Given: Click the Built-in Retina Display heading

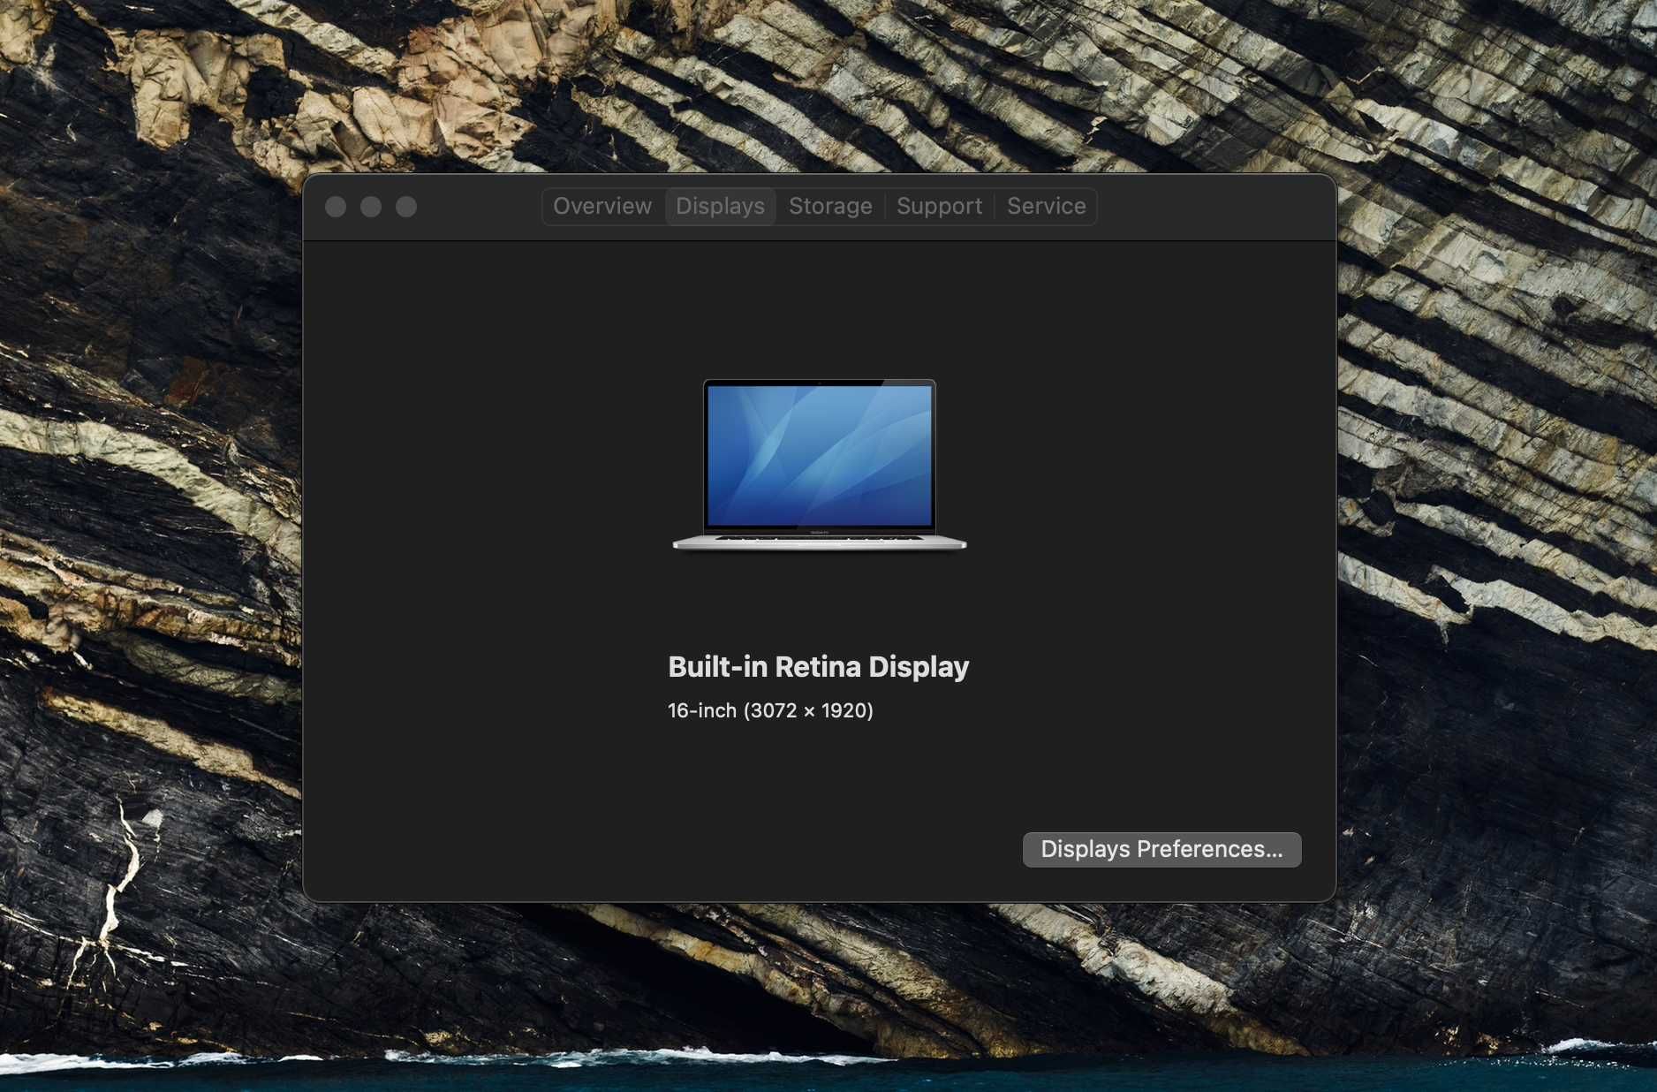Looking at the screenshot, I should tap(819, 667).
